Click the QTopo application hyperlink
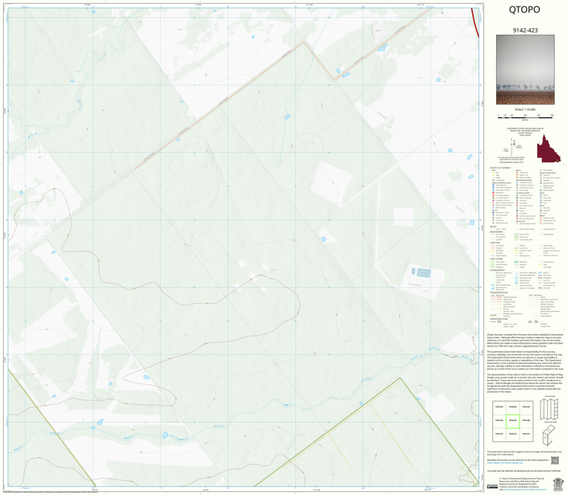The image size is (567, 495). click(504, 463)
